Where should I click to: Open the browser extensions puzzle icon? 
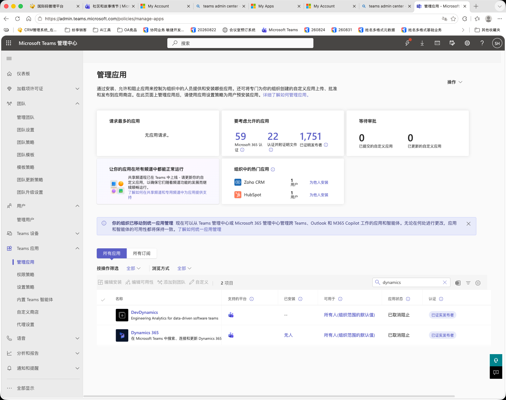(x=465, y=19)
